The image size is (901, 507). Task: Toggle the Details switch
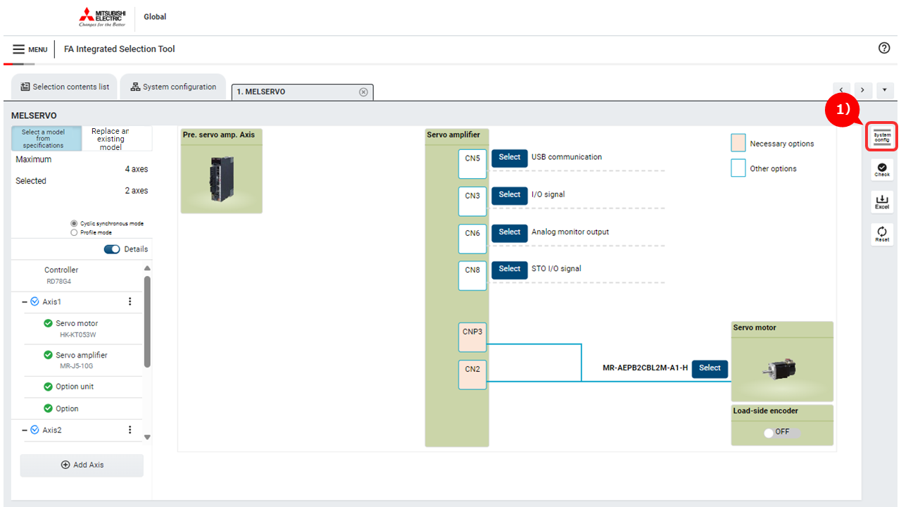tap(112, 249)
